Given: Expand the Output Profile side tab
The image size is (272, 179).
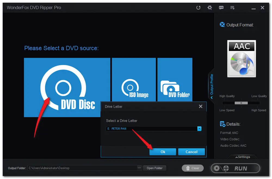Looking at the screenshot, I should click(211, 86).
